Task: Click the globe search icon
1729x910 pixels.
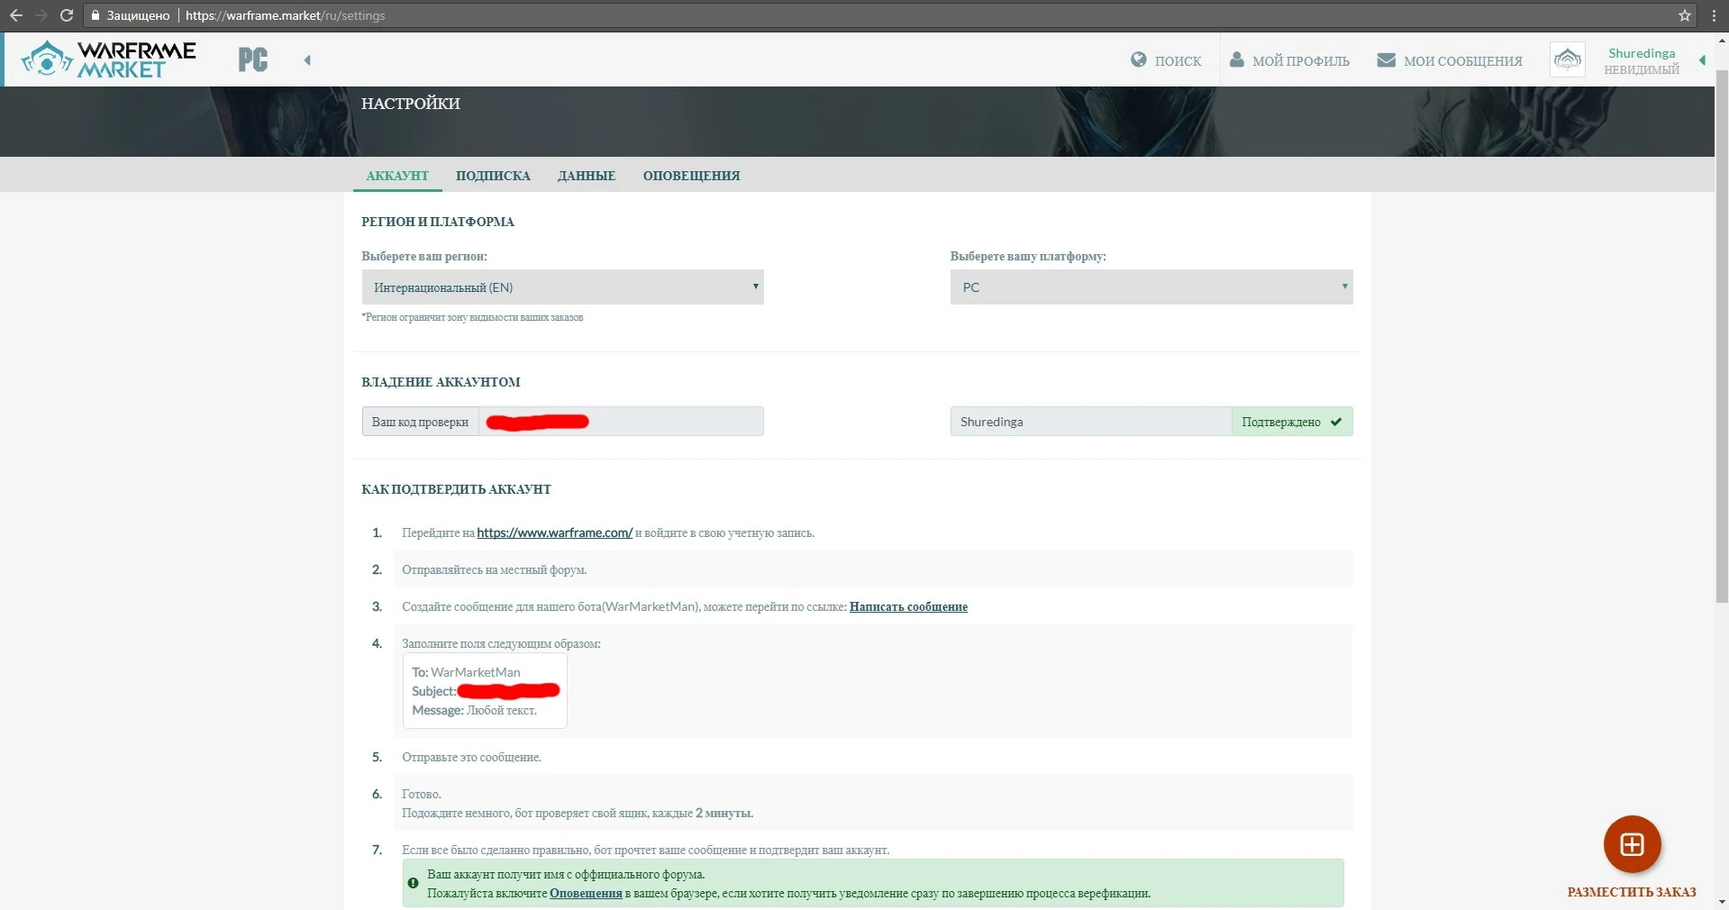Action: point(1139,59)
